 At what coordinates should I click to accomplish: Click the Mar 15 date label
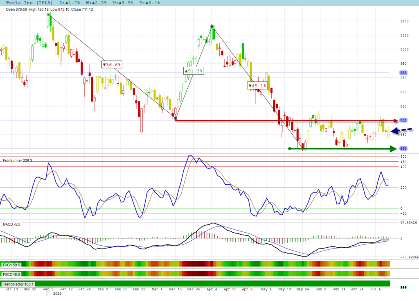click(175, 289)
